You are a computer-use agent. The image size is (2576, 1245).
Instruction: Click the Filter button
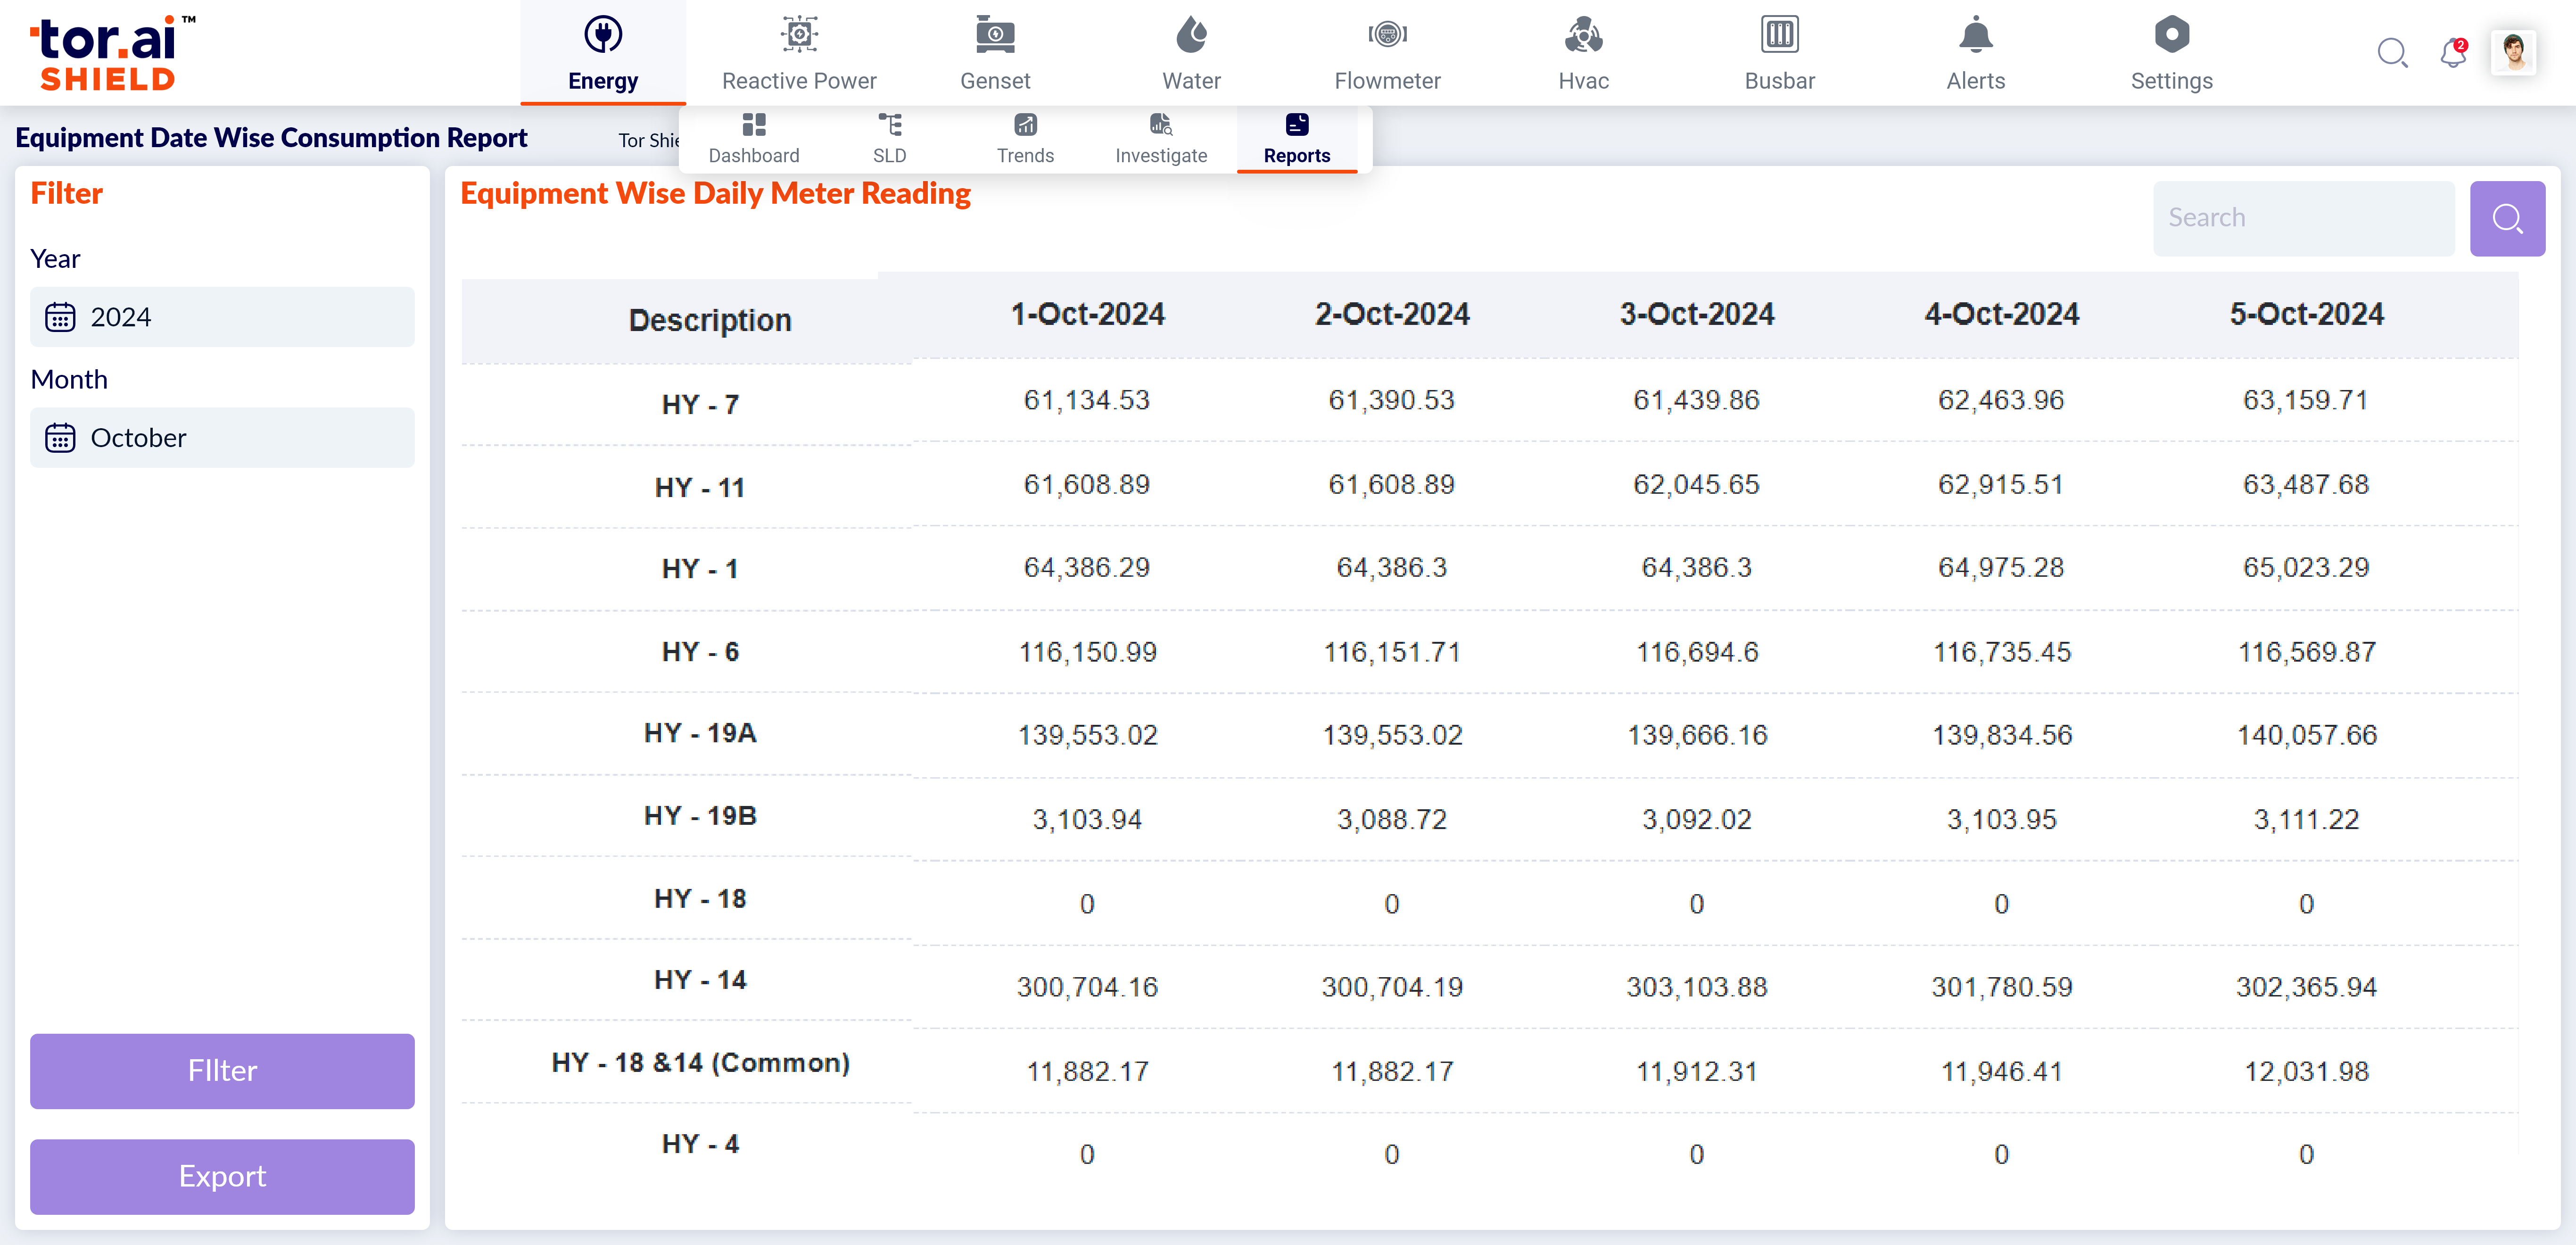point(222,1071)
